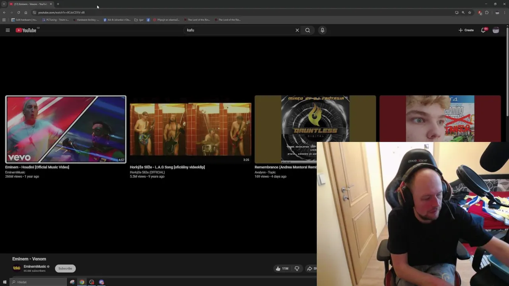The width and height of the screenshot is (509, 286).
Task: Click the red extension icon in toolbar
Action: pyautogui.click(x=480, y=13)
